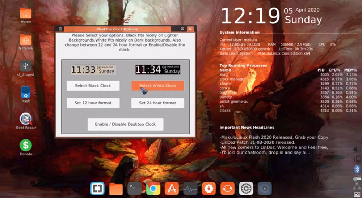This screenshot has height=198, width=362.
Task: Click the black clock preview showing 11:33
Action: tap(93, 69)
